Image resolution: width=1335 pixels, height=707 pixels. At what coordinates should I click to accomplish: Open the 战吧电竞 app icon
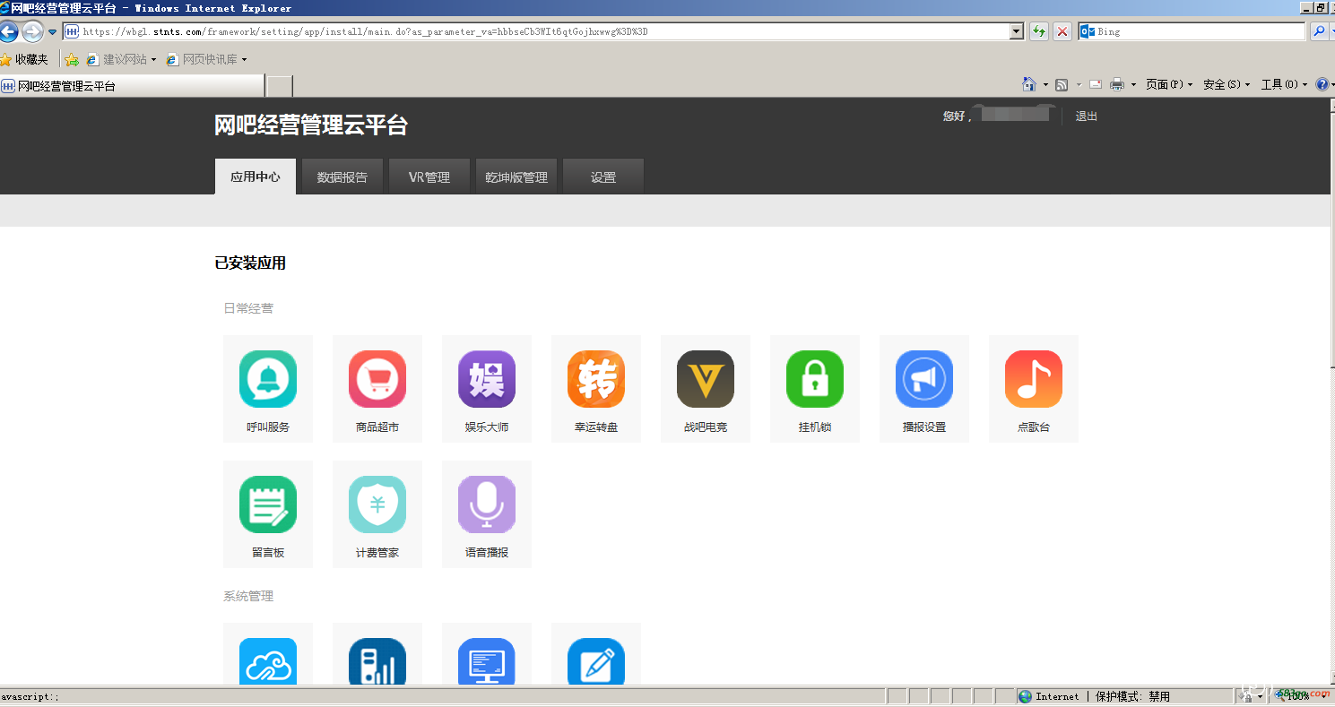(x=706, y=379)
